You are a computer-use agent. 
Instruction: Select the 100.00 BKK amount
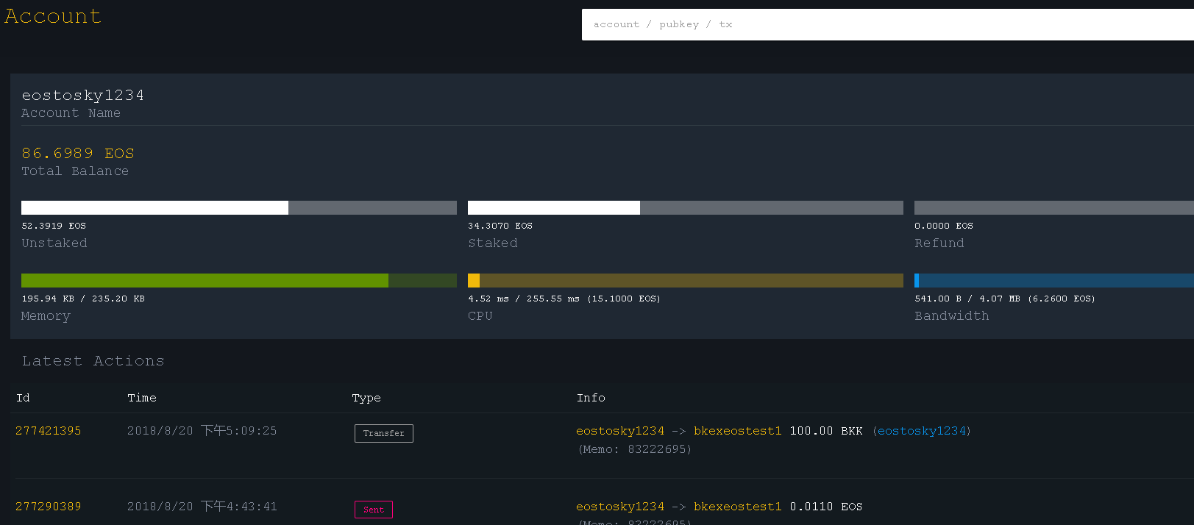826,431
